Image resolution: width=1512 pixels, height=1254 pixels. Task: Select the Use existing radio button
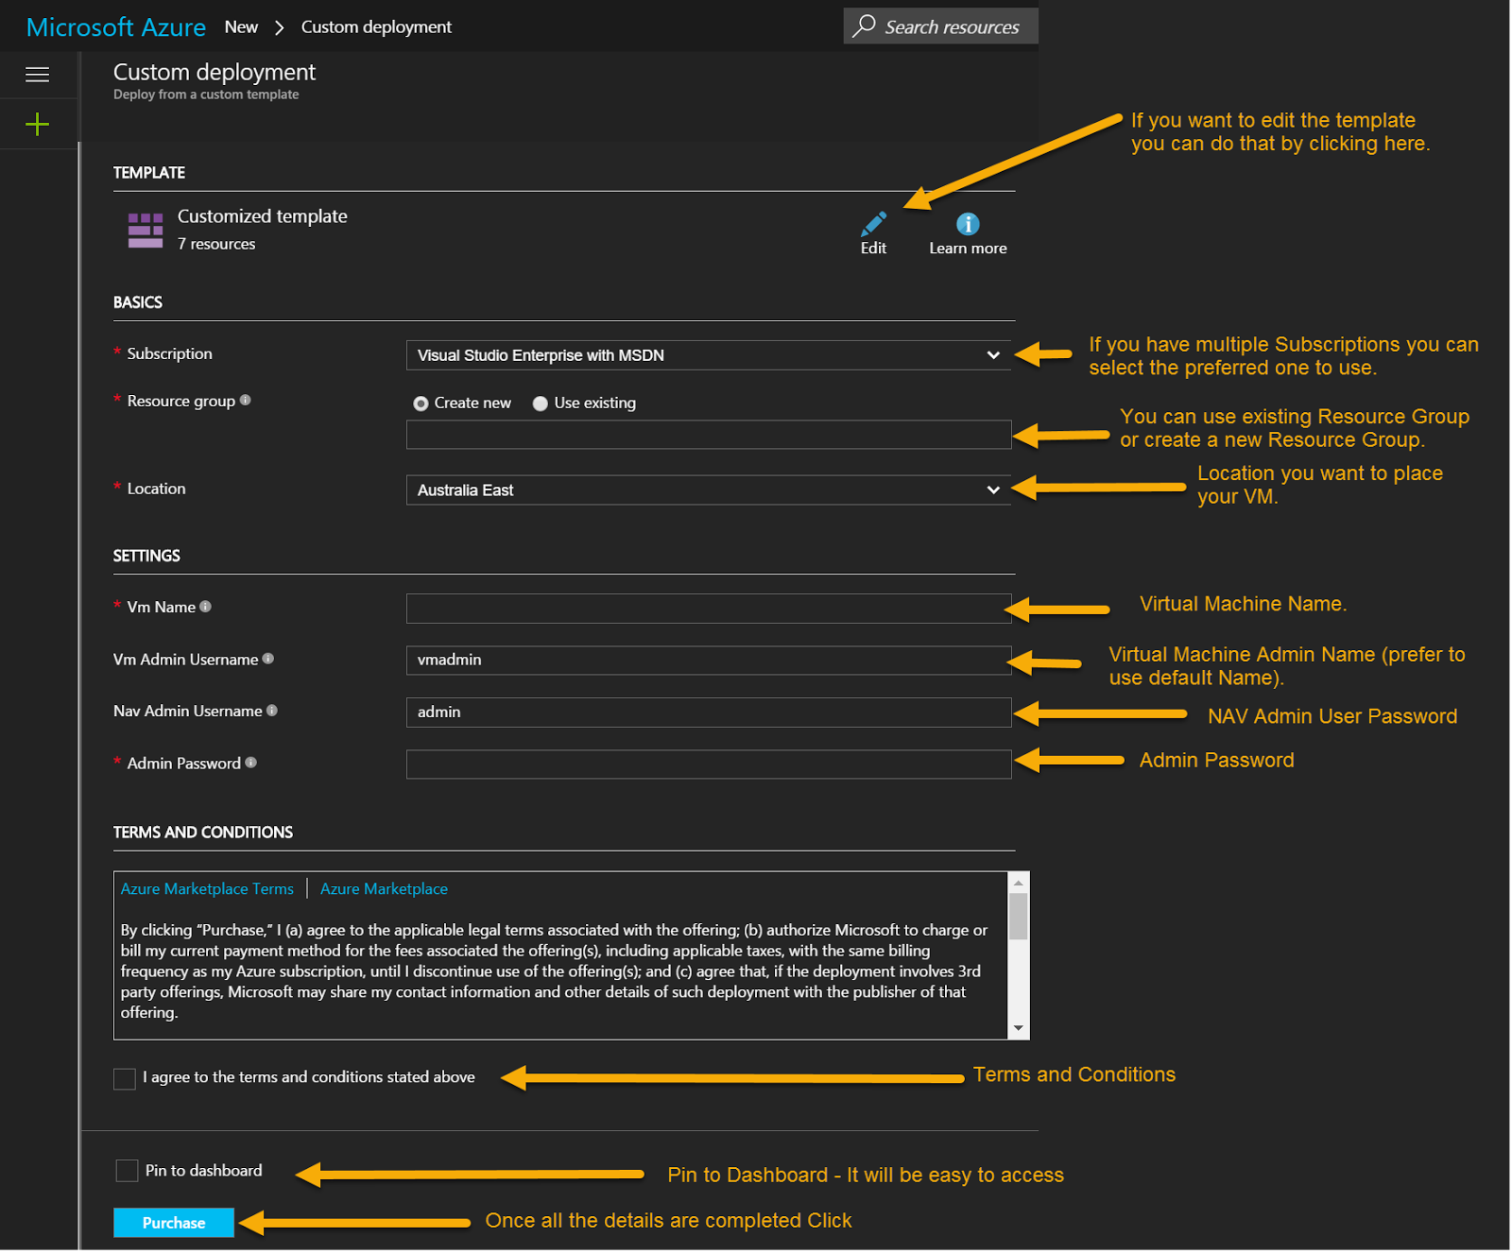[541, 404]
